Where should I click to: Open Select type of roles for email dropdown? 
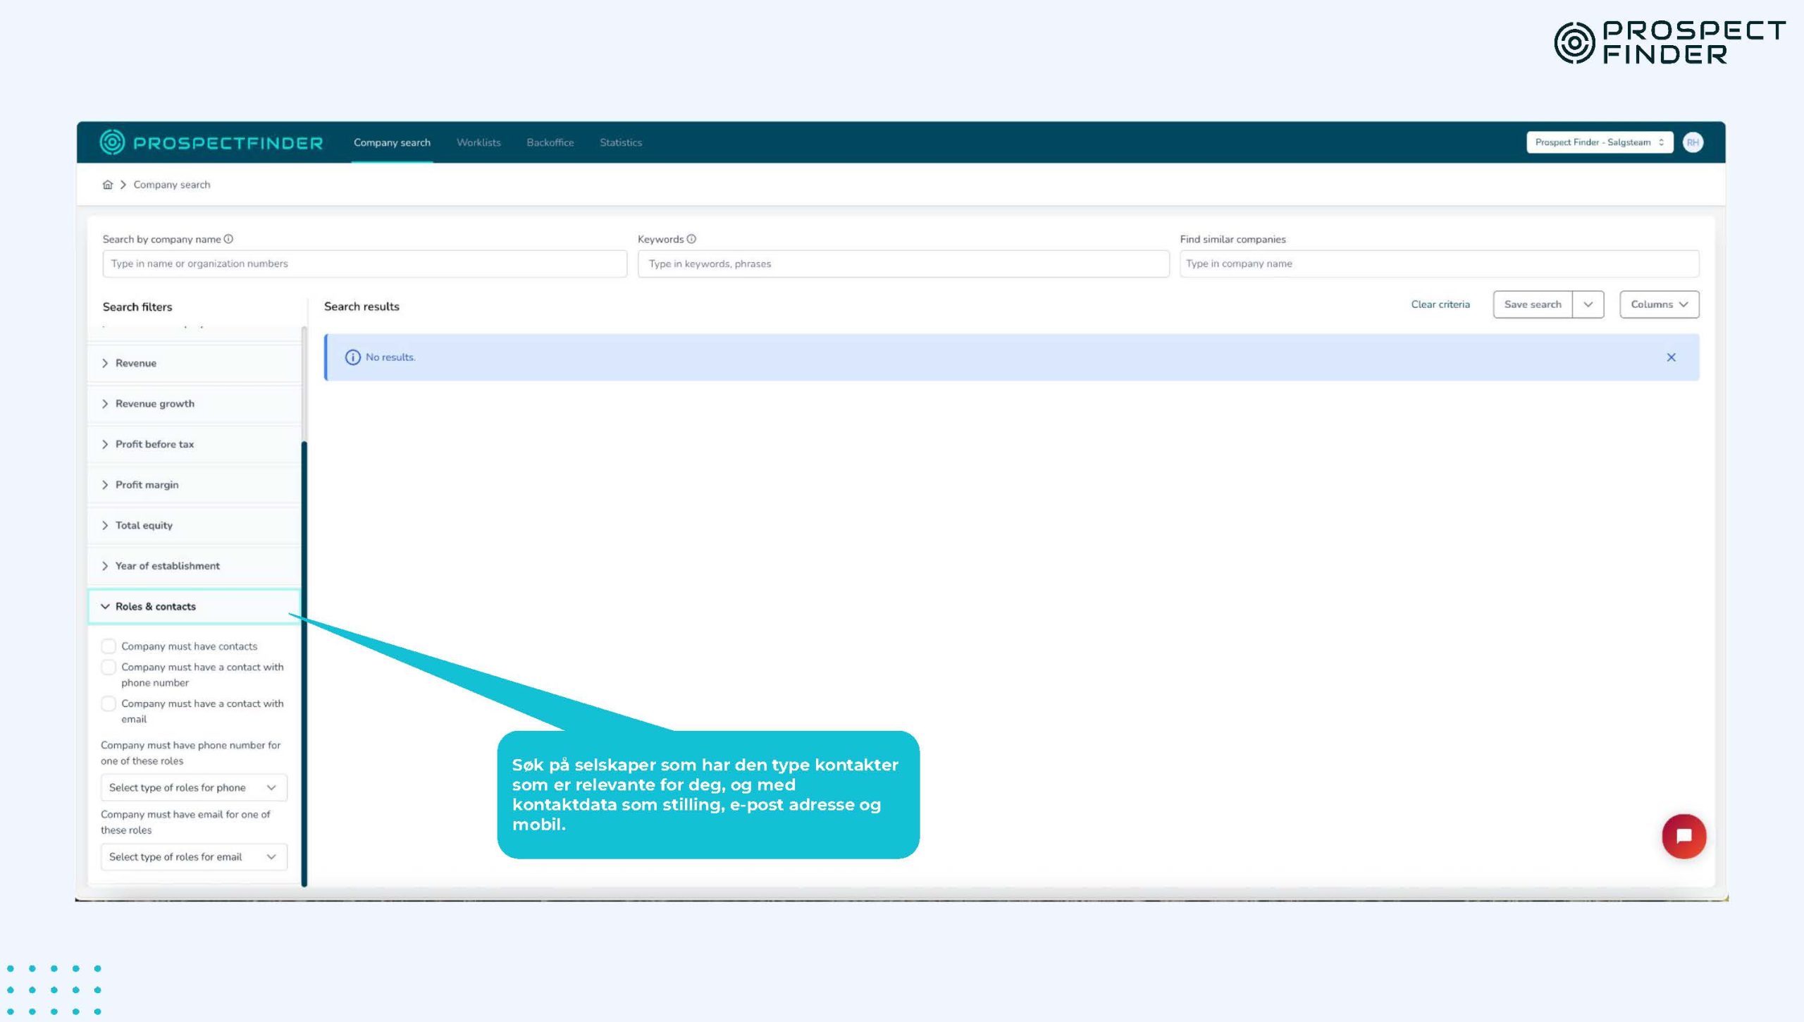(193, 856)
